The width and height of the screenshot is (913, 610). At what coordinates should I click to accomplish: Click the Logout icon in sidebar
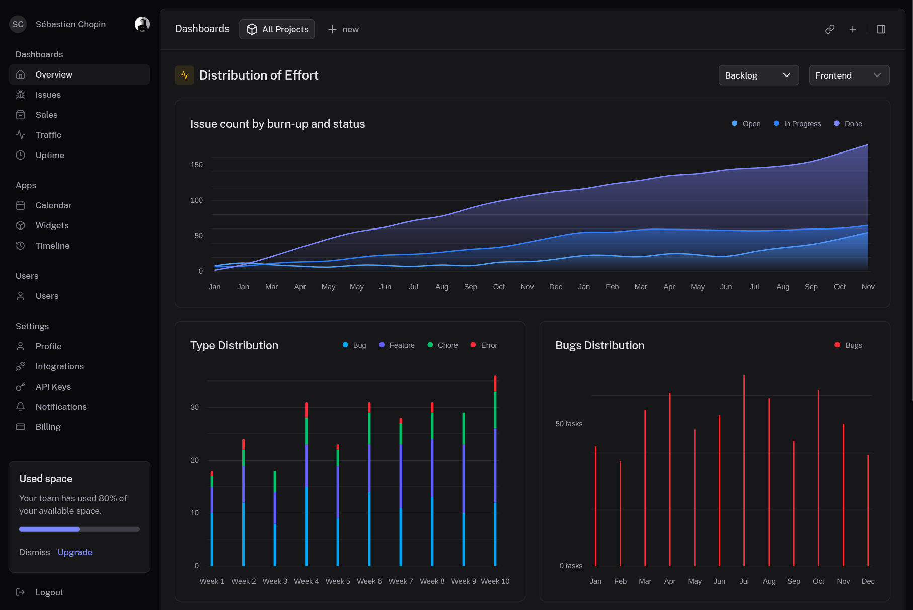click(x=21, y=592)
